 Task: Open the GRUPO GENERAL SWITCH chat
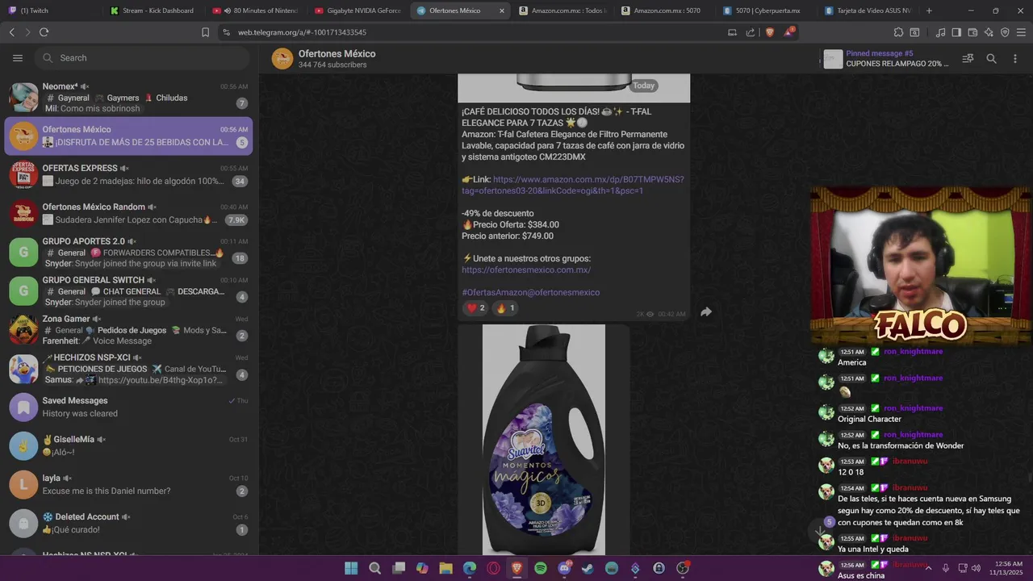pyautogui.click(x=128, y=290)
